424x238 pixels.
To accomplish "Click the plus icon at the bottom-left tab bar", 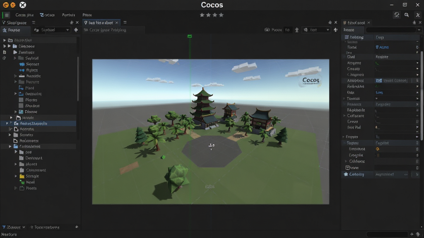I will click(x=77, y=227).
